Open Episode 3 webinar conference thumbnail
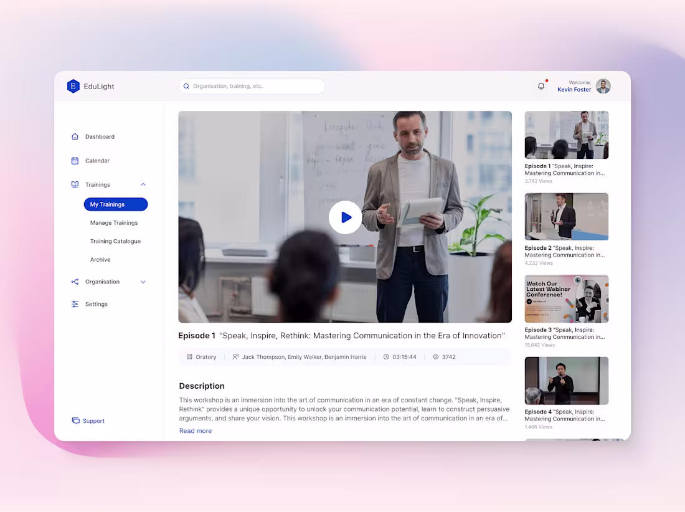The width and height of the screenshot is (685, 512). point(567,299)
